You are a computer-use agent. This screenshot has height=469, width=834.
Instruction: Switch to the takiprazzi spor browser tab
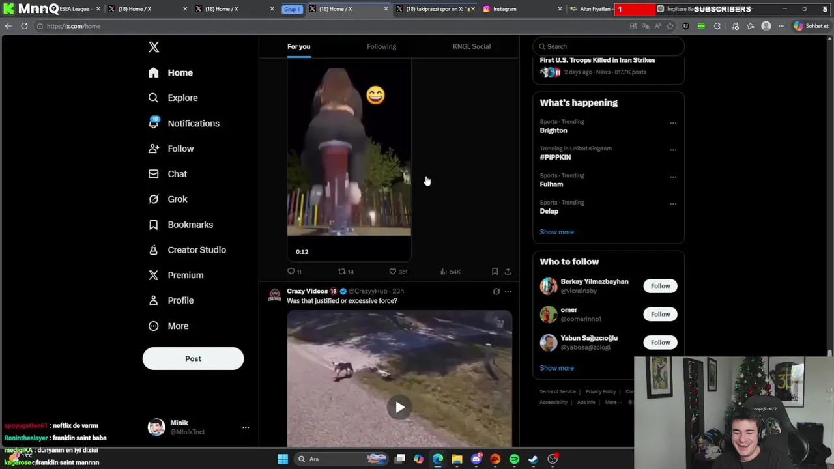[437, 9]
